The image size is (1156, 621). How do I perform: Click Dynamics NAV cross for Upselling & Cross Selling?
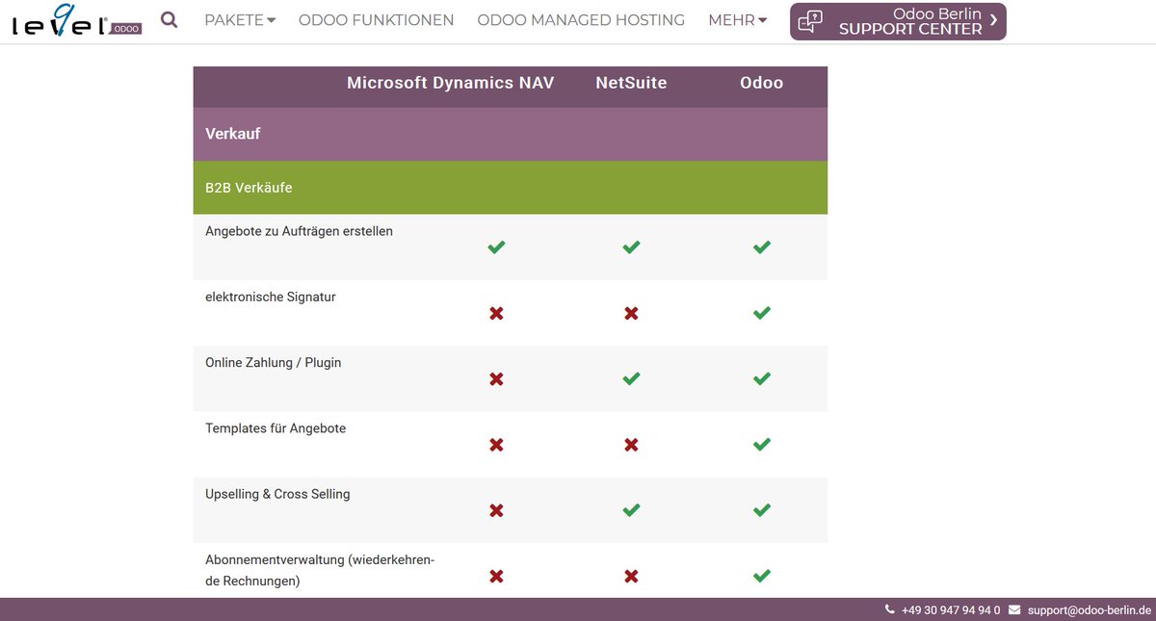tap(496, 510)
